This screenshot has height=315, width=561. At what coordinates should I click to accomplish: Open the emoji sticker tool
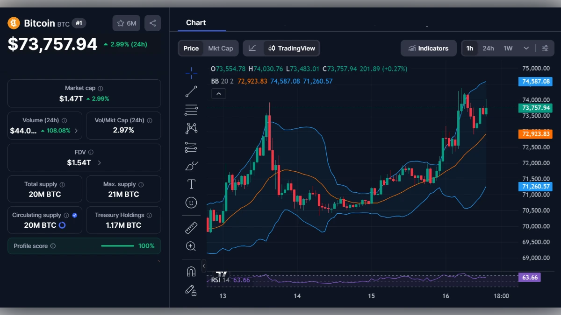point(191,202)
